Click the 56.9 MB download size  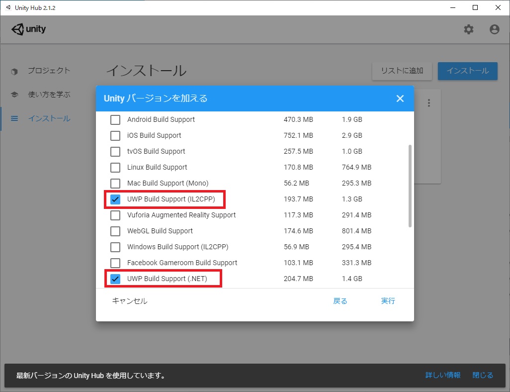click(x=296, y=247)
